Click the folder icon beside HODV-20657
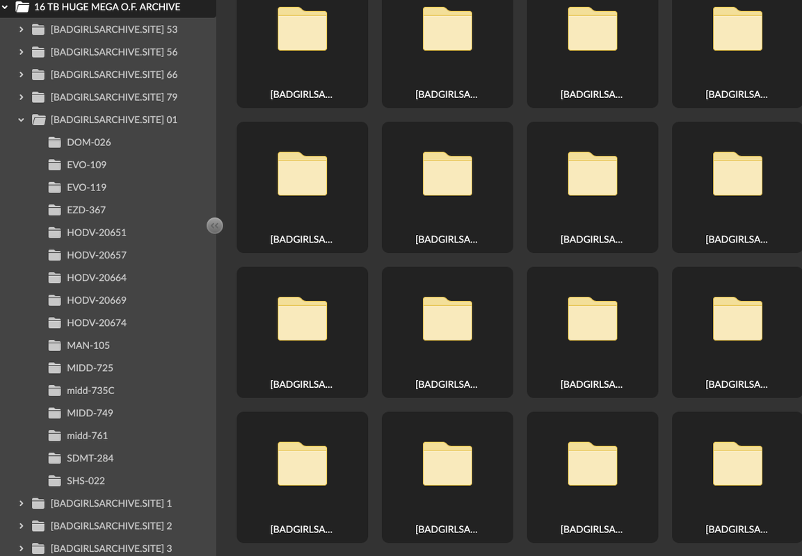 (55, 255)
